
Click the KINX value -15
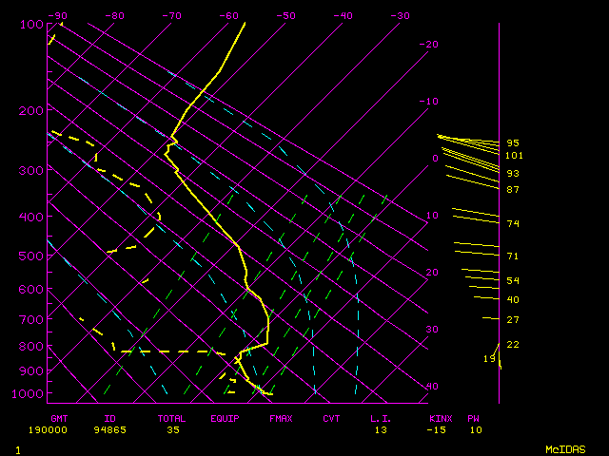coord(437,430)
